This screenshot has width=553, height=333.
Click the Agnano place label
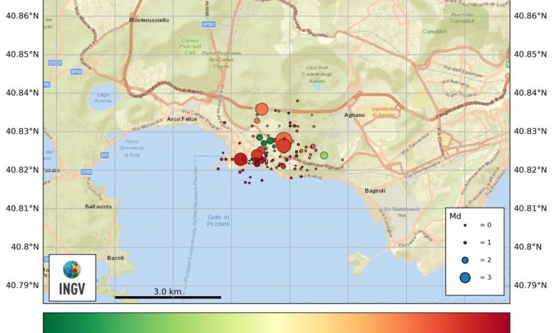354,115
